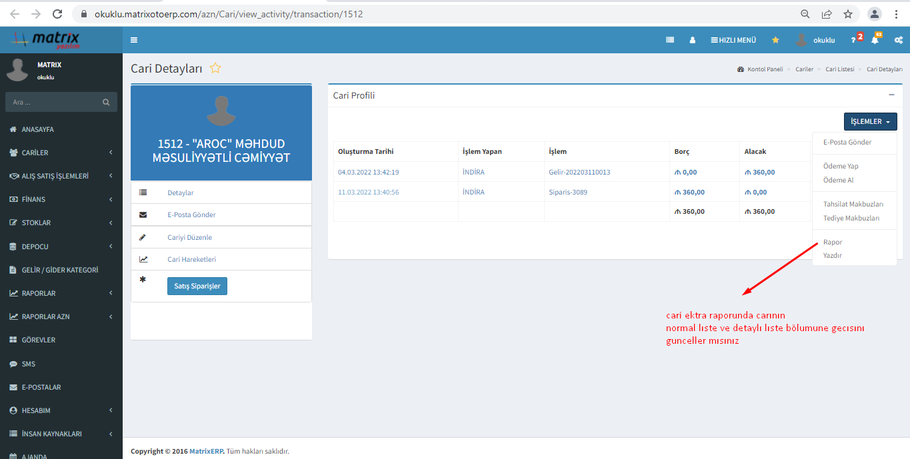Select Rapor from the İşlemler menu
This screenshot has width=910, height=459.
coord(832,242)
